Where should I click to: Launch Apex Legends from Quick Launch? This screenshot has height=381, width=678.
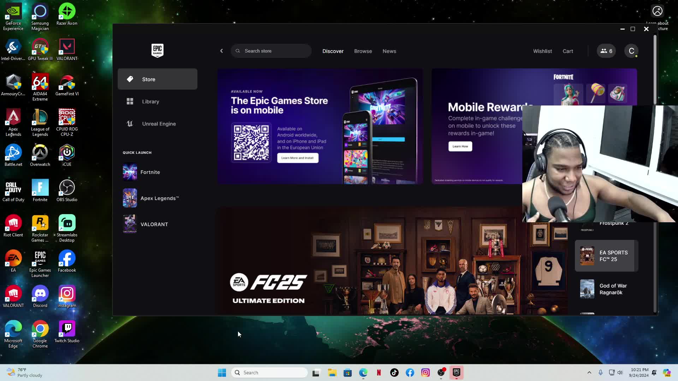coord(157,198)
